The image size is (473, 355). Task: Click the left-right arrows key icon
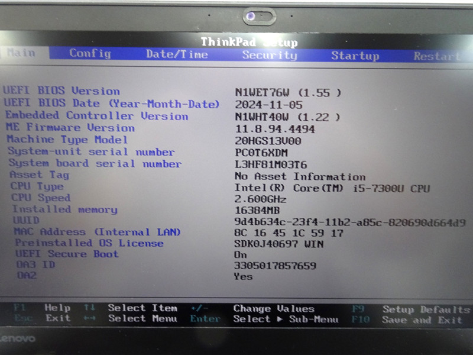point(90,318)
